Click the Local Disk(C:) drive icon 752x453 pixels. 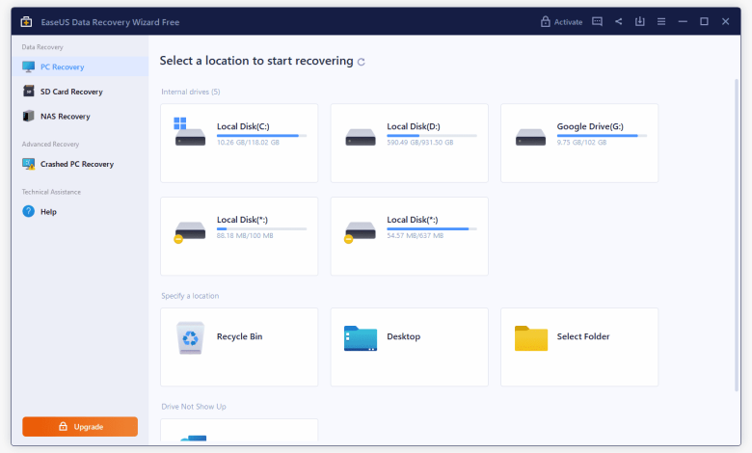coord(189,132)
